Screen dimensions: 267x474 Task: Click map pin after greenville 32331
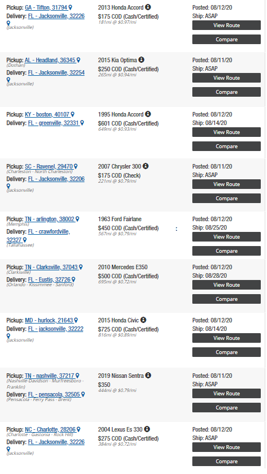(82, 123)
